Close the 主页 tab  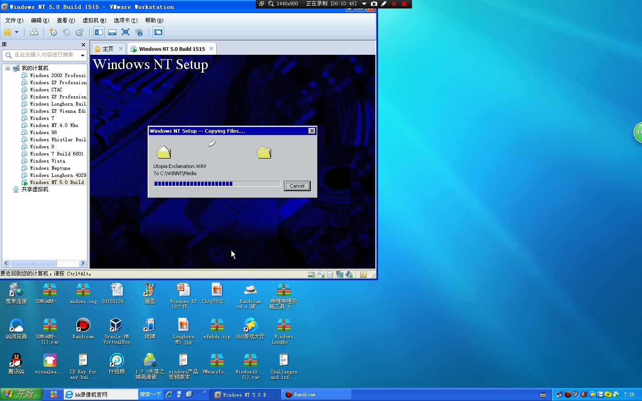[x=121, y=49]
